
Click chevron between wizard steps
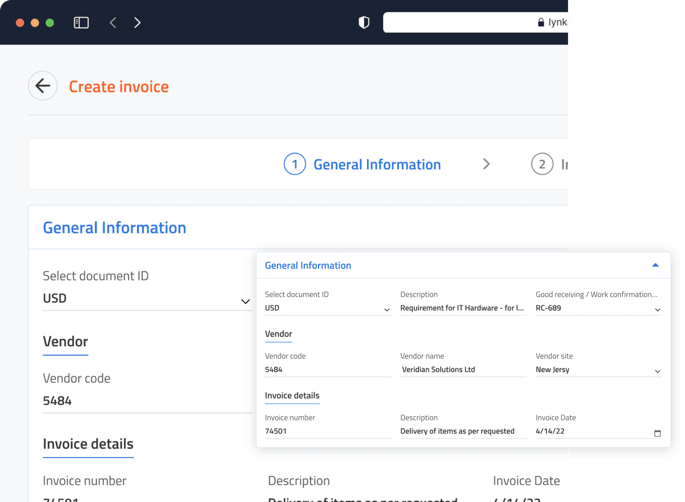click(x=486, y=164)
